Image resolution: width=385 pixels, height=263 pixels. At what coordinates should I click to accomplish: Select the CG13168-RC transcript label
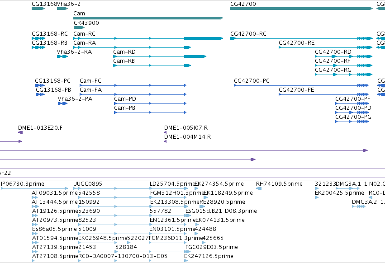coord(50,34)
